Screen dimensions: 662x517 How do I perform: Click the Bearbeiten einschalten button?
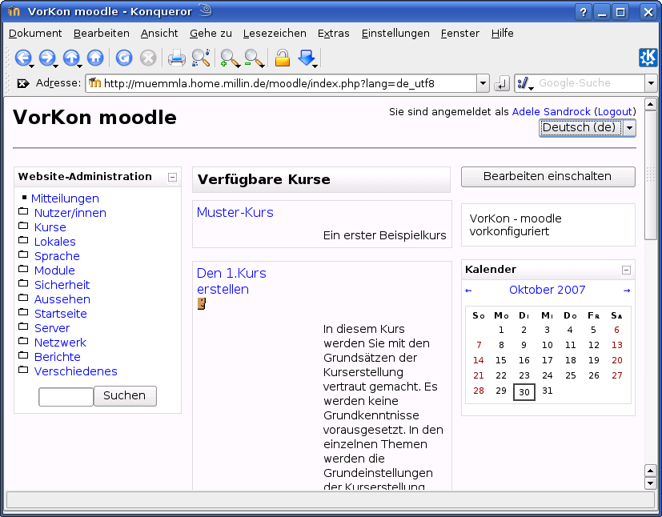click(x=548, y=176)
